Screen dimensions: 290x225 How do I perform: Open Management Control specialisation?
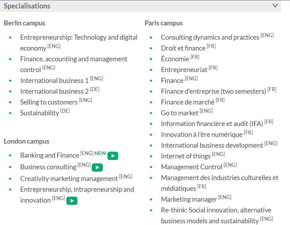[192, 167]
